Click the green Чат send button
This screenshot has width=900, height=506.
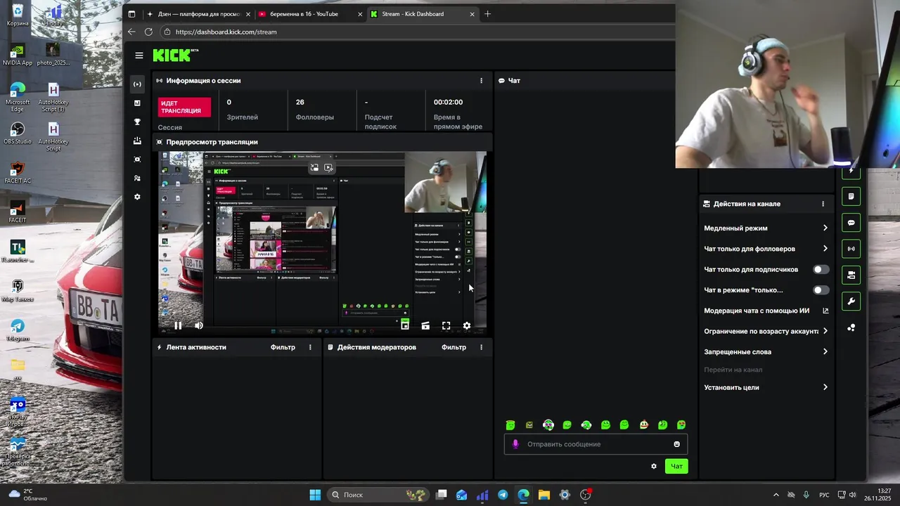[676, 466]
